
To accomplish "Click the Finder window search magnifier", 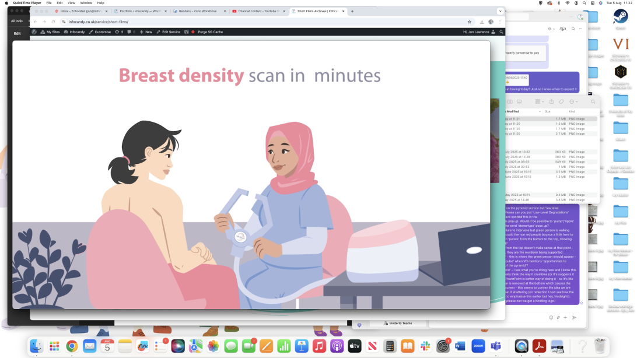I will tap(593, 101).
